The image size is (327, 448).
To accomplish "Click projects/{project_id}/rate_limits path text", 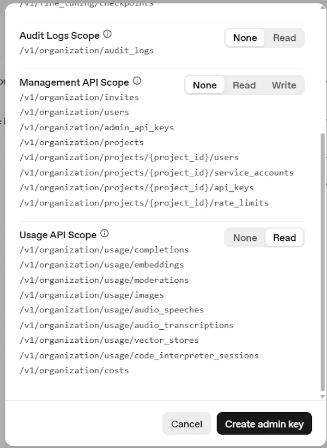I will (144, 203).
